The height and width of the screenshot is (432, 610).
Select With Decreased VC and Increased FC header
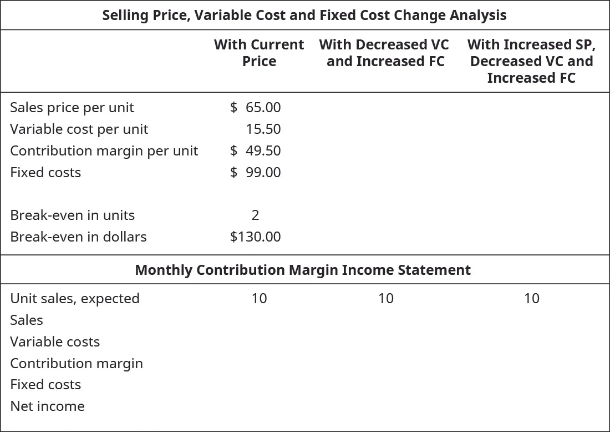pos(384,53)
